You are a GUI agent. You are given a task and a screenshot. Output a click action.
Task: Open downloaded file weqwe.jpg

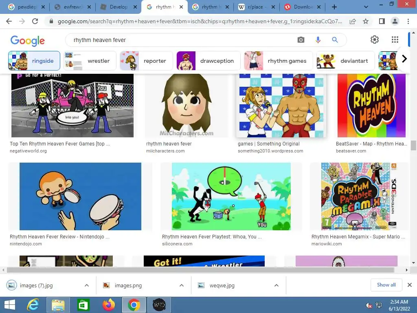coord(222,286)
